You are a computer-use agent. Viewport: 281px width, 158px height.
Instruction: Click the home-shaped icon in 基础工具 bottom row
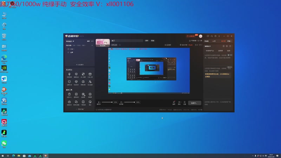tap(69, 102)
